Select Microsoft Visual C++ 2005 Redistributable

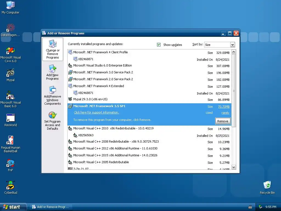click(x=149, y=162)
